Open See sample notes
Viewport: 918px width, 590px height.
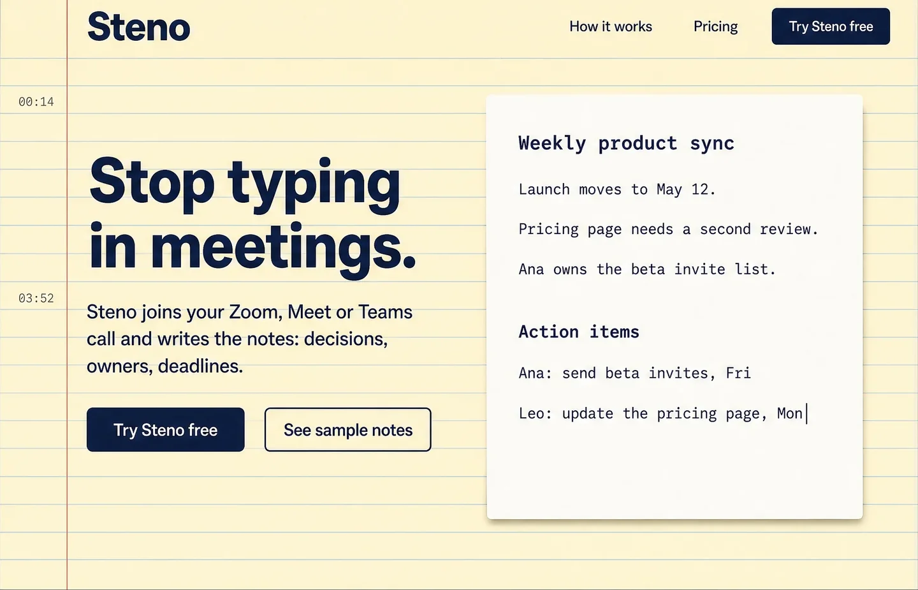tap(348, 429)
